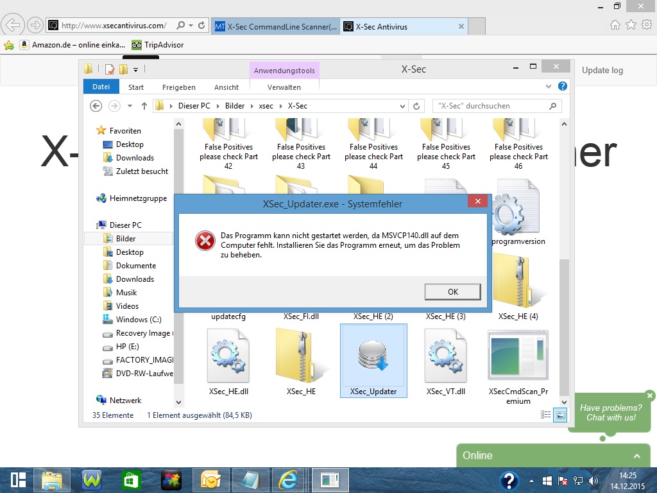Open False Positives please check Part 46 folder
This screenshot has height=493, width=657.
coord(518,144)
